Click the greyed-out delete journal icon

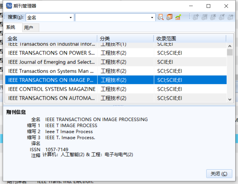[213, 17]
